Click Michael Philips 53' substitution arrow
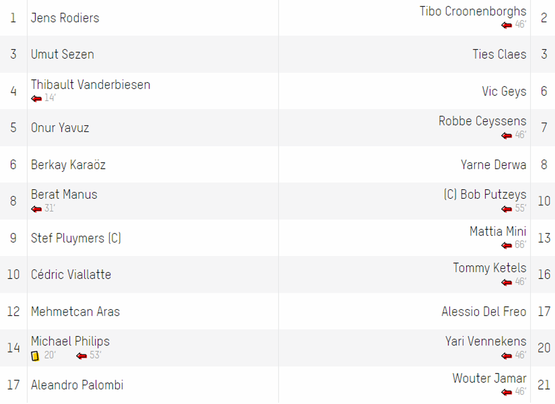 (x=82, y=356)
